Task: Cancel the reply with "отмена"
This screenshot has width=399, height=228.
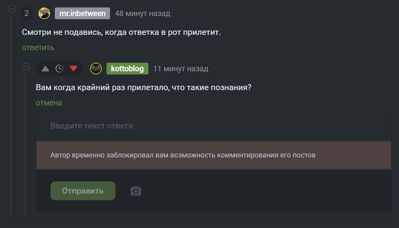Action: click(x=49, y=103)
